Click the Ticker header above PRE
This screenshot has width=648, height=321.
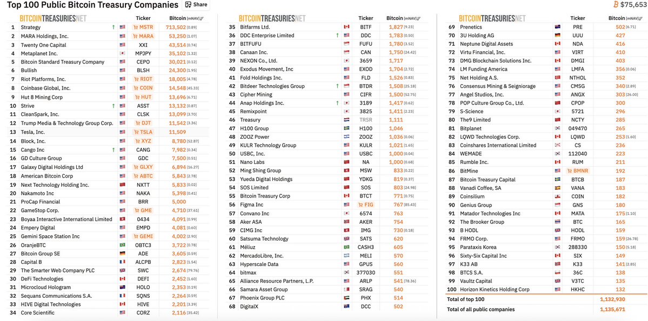tap(578, 18)
